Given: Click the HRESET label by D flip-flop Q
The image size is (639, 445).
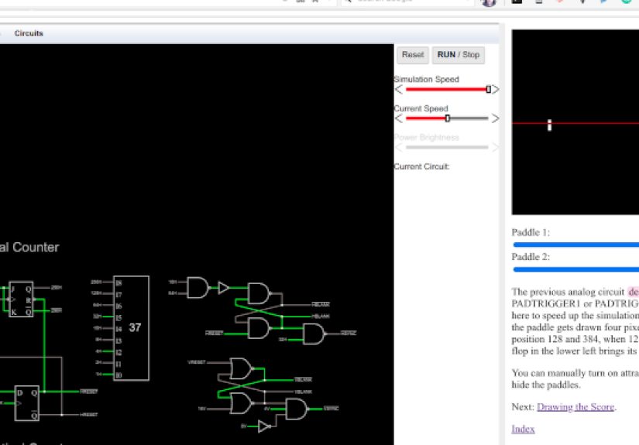Looking at the screenshot, I should click(88, 392).
